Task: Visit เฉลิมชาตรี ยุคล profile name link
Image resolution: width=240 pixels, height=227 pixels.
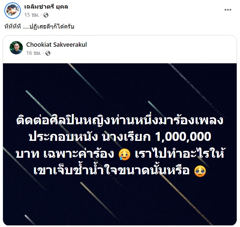Action: 46,7
